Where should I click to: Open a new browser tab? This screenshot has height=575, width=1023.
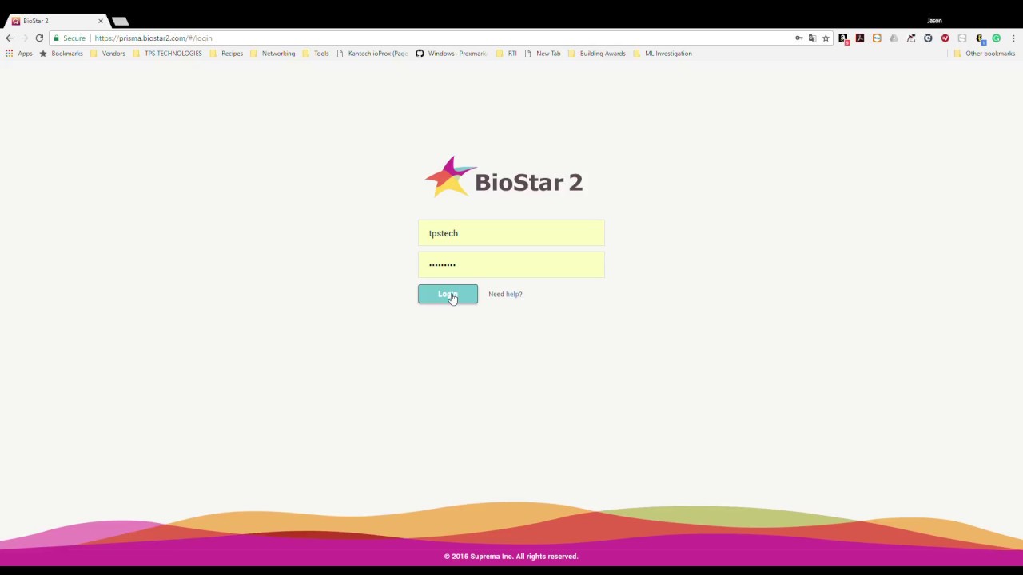pyautogui.click(x=120, y=21)
